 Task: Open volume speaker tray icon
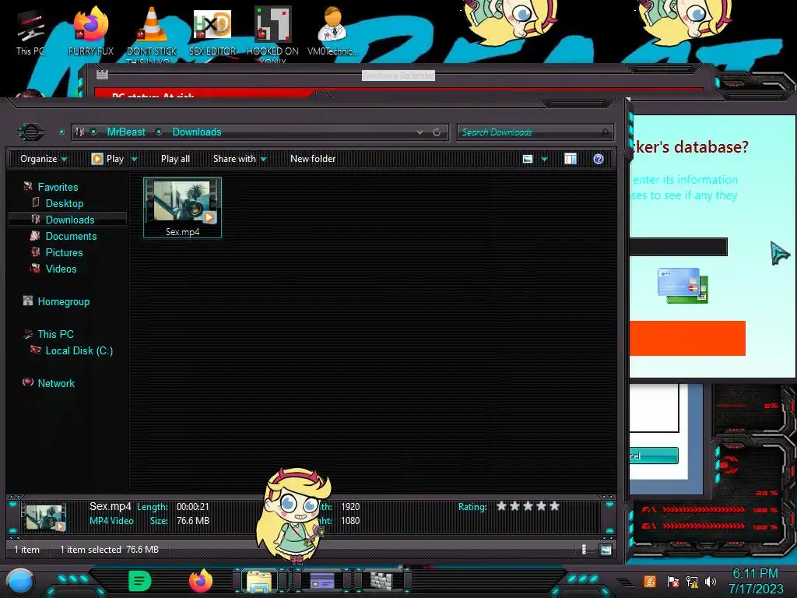(x=711, y=581)
